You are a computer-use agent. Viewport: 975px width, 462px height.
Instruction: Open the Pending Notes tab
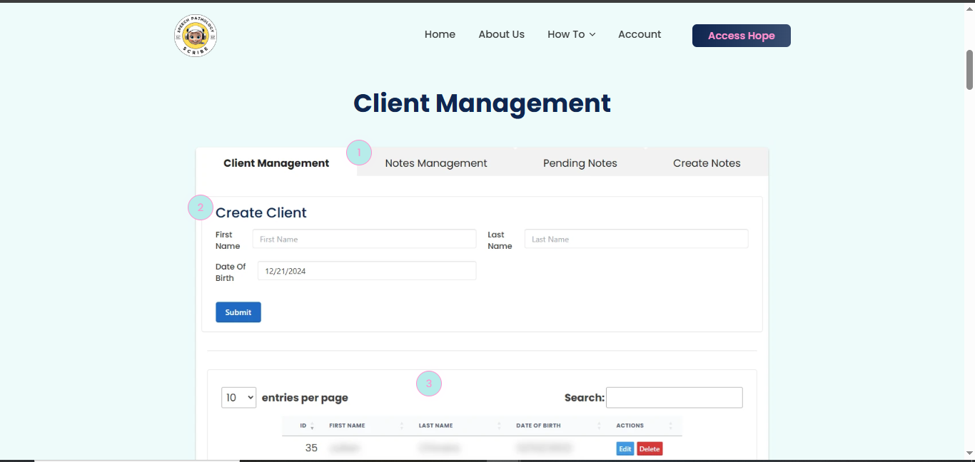580,163
